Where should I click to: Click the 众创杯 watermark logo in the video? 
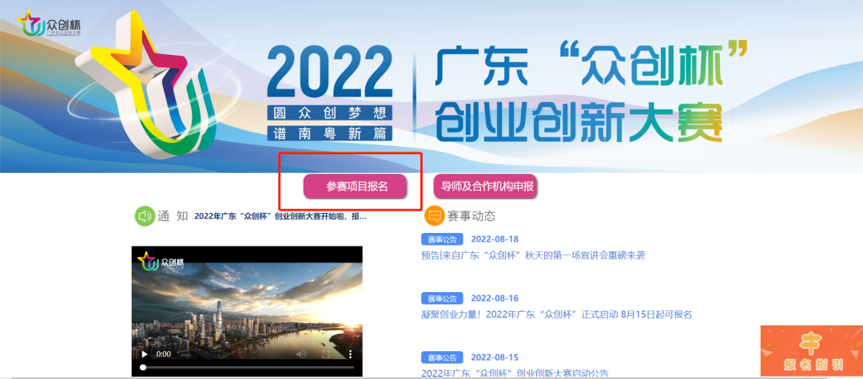tap(161, 260)
